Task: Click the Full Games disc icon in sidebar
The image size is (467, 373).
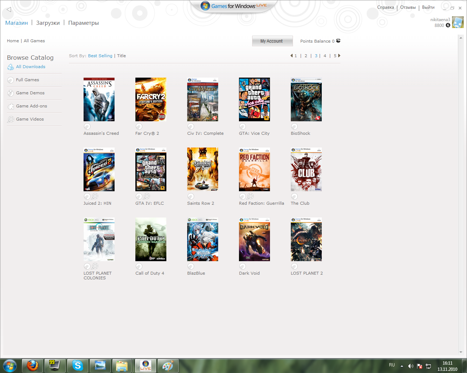Action: pos(11,80)
